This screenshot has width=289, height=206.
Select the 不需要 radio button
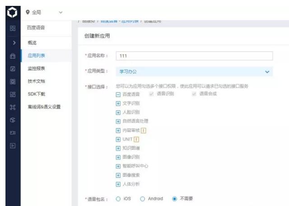[174, 199]
